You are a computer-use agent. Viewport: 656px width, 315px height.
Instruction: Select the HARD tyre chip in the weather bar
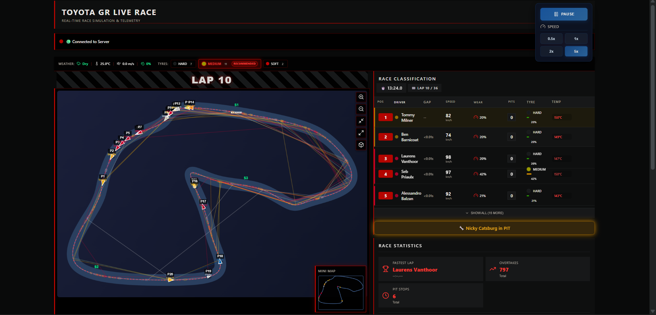tap(183, 64)
